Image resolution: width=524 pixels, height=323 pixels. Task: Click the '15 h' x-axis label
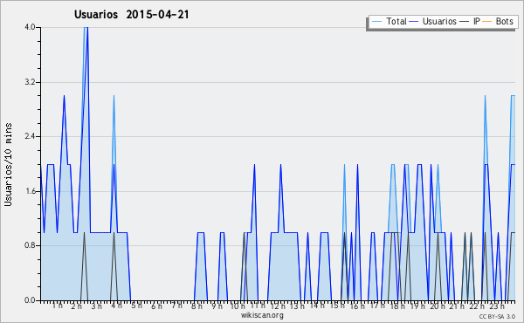[337, 306]
